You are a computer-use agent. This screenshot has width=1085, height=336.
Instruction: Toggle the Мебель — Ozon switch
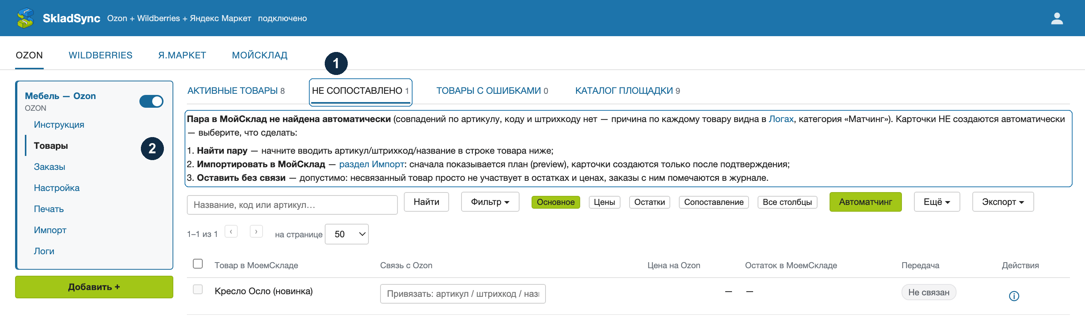(x=151, y=101)
